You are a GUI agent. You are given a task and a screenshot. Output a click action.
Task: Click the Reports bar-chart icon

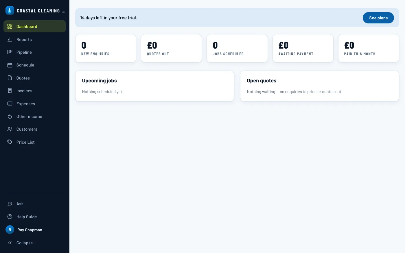coord(10,40)
